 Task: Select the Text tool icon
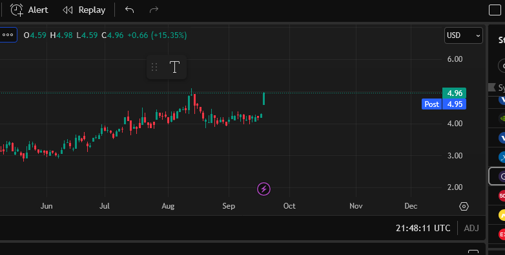pyautogui.click(x=174, y=67)
